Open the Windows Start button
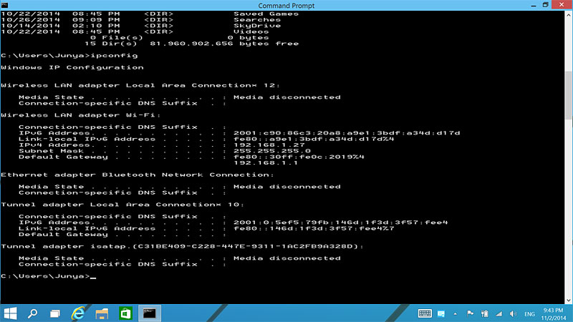 [10, 313]
